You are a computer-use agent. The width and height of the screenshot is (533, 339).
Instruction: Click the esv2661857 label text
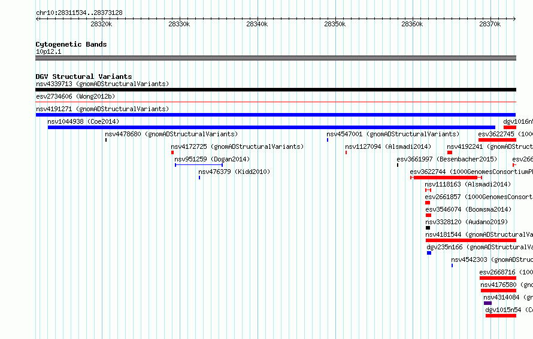pyautogui.click(x=479, y=197)
